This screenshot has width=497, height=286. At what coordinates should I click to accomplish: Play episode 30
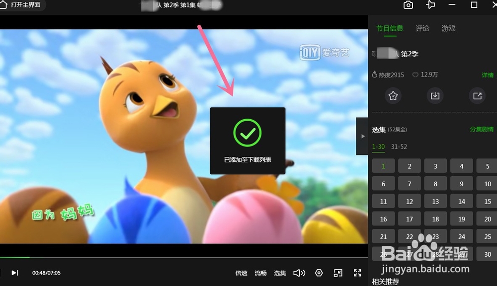tap(487, 254)
